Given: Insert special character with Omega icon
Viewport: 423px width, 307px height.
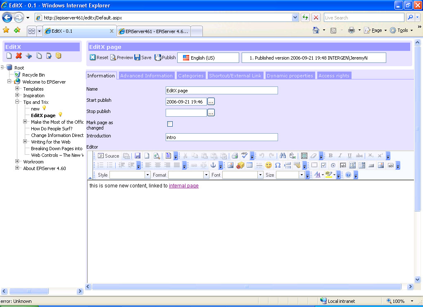Looking at the screenshot, I should (x=278, y=165).
